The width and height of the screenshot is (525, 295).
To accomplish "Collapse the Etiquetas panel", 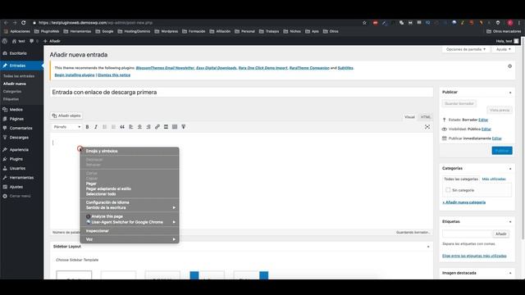I will tap(510, 222).
